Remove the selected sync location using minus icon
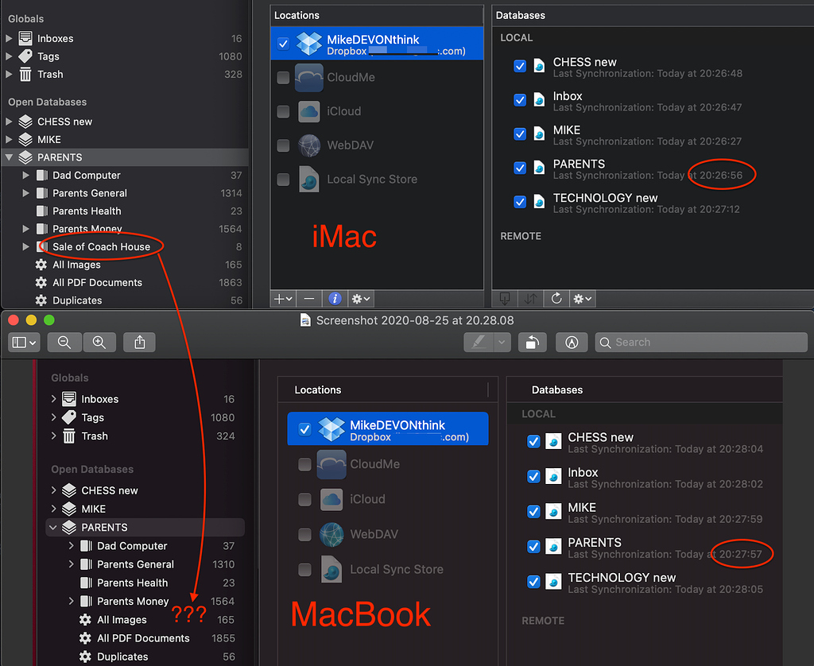This screenshot has width=814, height=666. pyautogui.click(x=309, y=299)
